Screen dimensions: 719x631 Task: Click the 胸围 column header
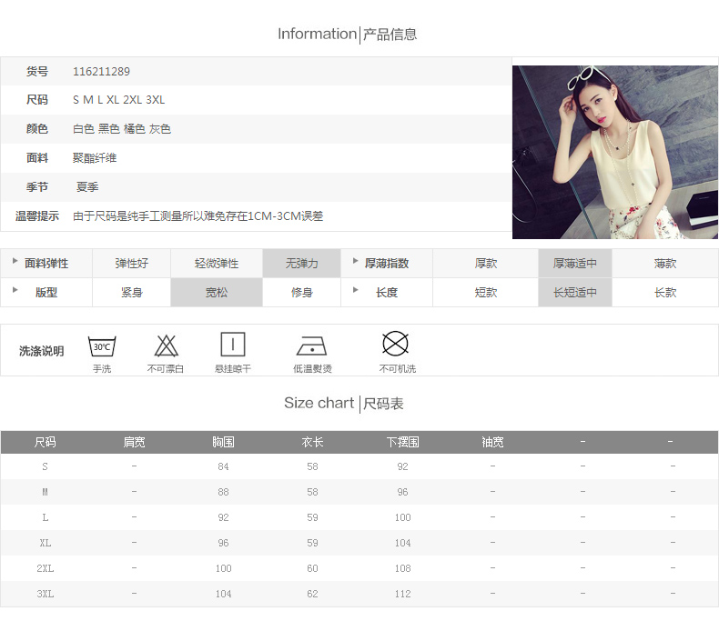point(223,442)
